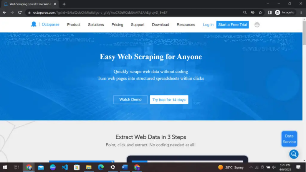The width and height of the screenshot is (306, 172).
Task: Toggle the browser side panel
Action: click(x=270, y=12)
